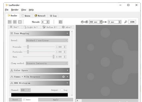Open the Clamp method dropdown
This screenshot has height=102, width=142.
click(47, 63)
